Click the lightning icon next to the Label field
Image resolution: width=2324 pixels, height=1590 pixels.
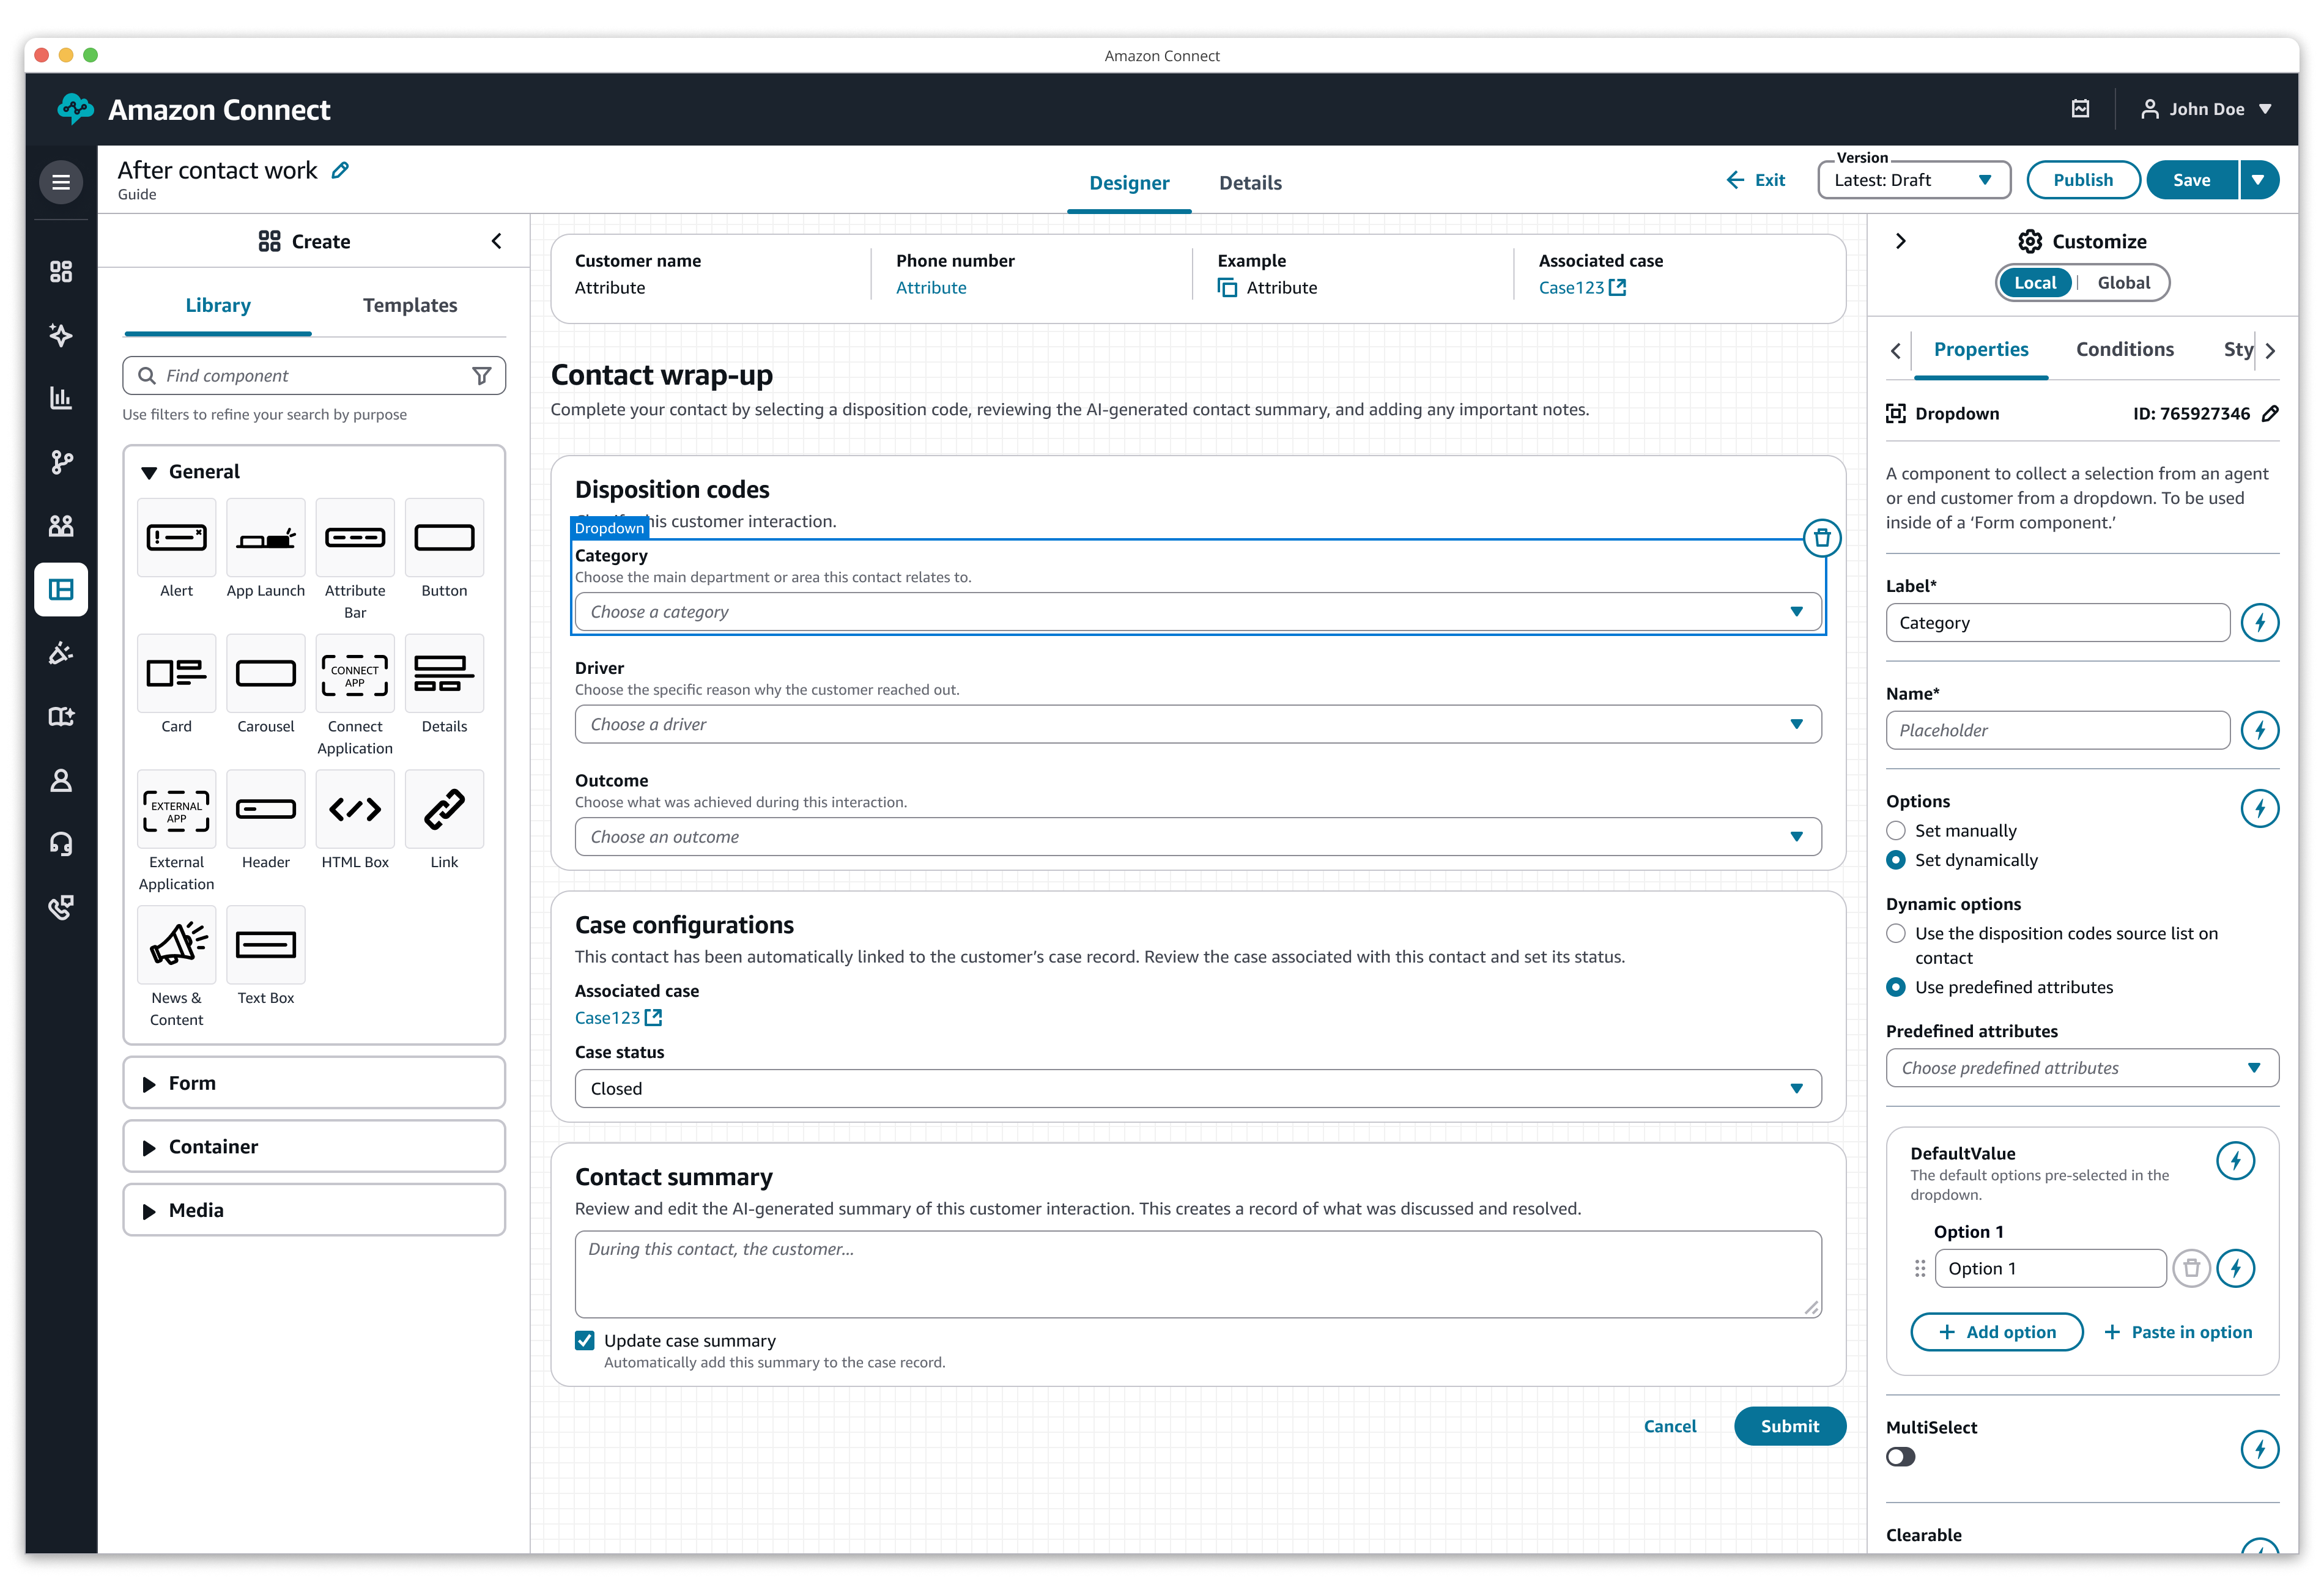click(2259, 623)
